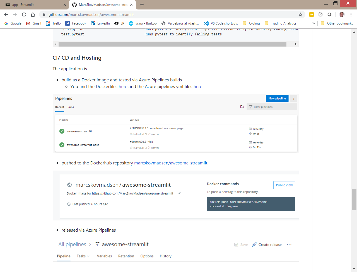Open the pipelines three-dot options menu
The height and width of the screenshot is (272, 357).
coord(294,98)
